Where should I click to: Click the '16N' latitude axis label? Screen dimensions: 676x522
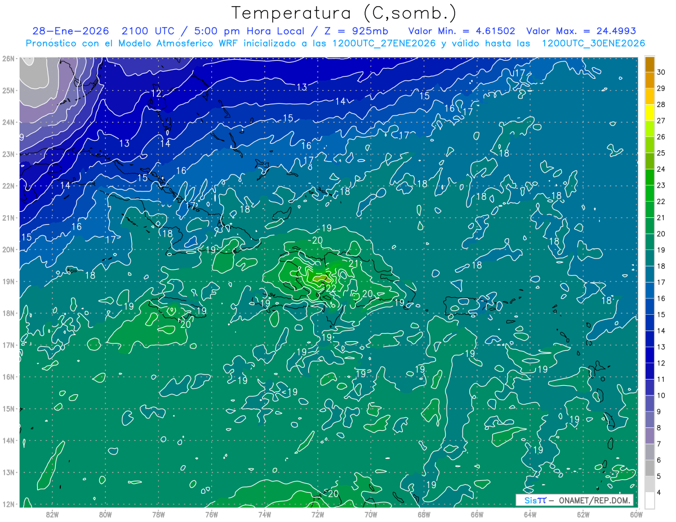[x=8, y=377]
